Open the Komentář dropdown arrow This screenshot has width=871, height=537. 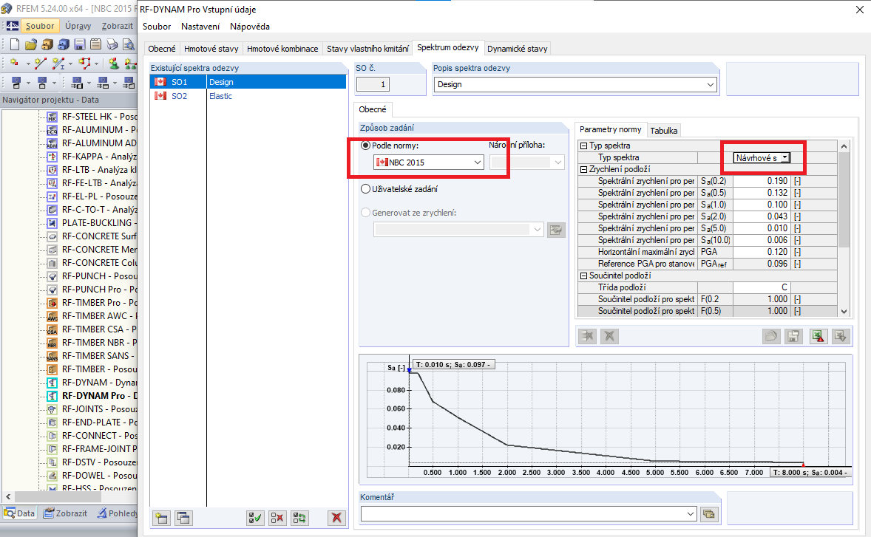pos(691,514)
